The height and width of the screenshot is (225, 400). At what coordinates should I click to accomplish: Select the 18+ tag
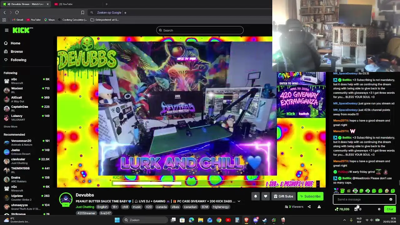tap(115, 207)
